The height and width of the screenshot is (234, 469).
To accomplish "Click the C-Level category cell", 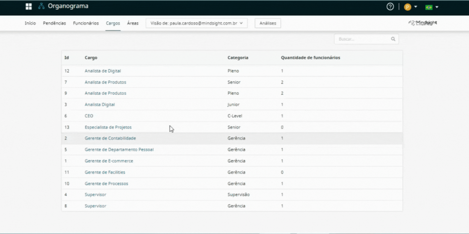I will coord(235,116).
